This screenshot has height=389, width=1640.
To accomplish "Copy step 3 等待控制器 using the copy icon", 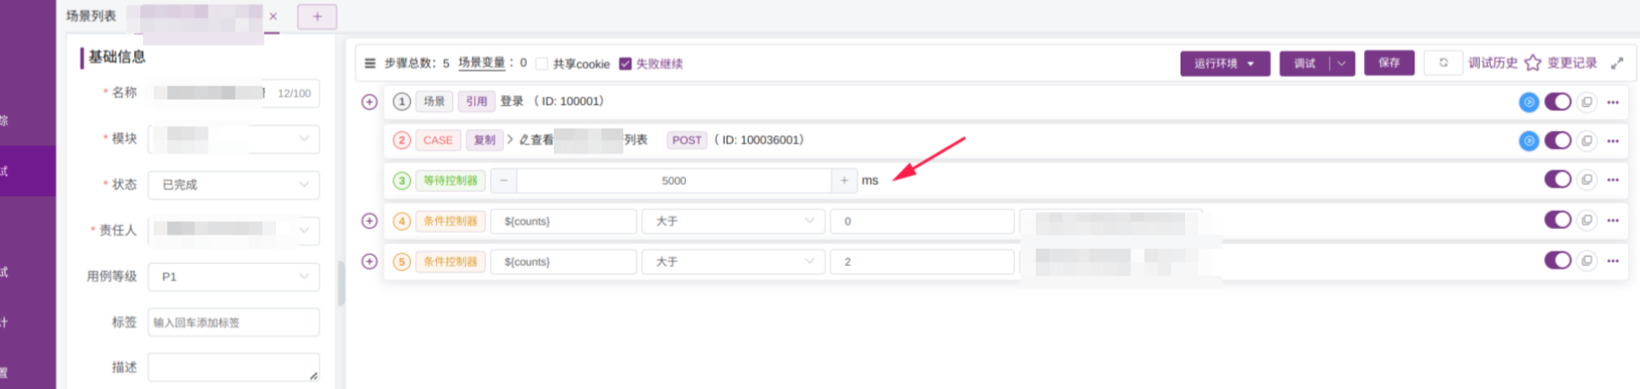I will pos(1587,180).
